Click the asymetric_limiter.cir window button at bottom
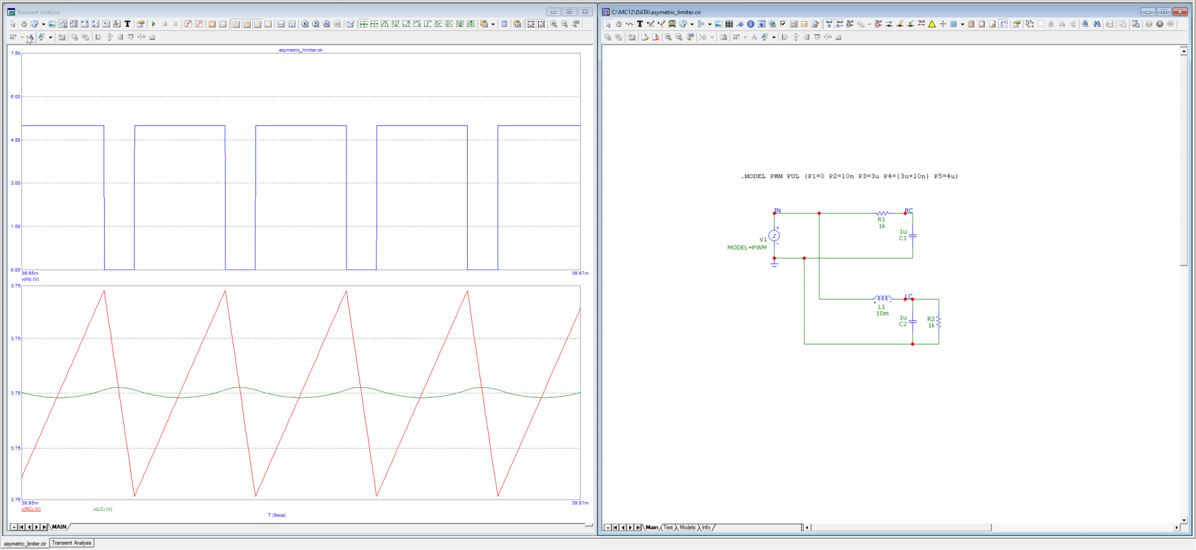The width and height of the screenshot is (1196, 550). pyautogui.click(x=25, y=543)
